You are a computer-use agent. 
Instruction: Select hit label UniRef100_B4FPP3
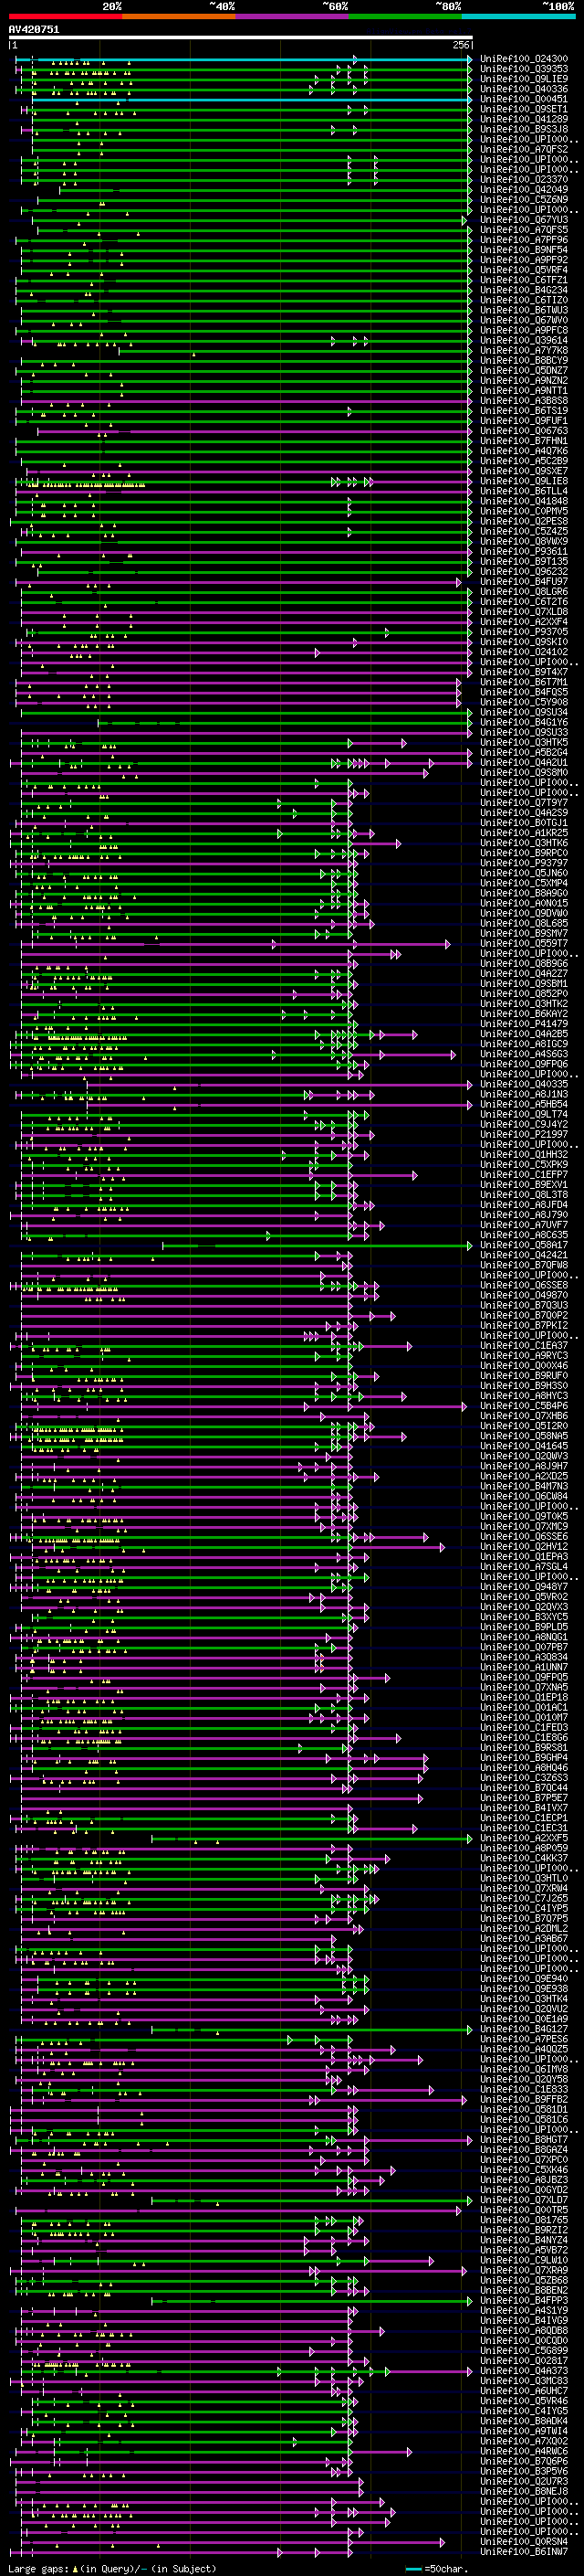(x=524, y=2301)
